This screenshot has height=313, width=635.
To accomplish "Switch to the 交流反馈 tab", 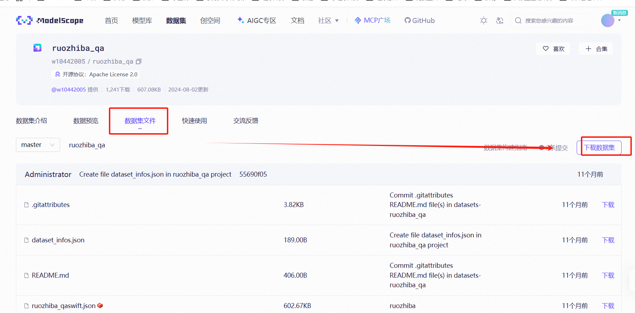I will (x=246, y=121).
